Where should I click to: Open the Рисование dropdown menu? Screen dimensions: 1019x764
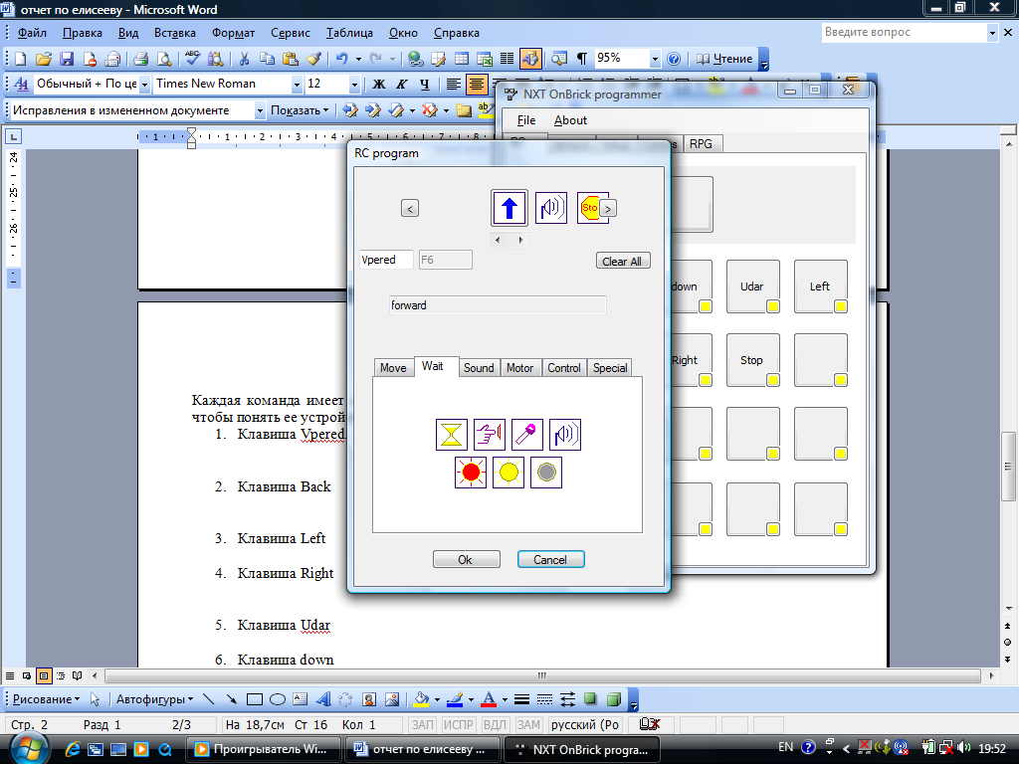46,699
